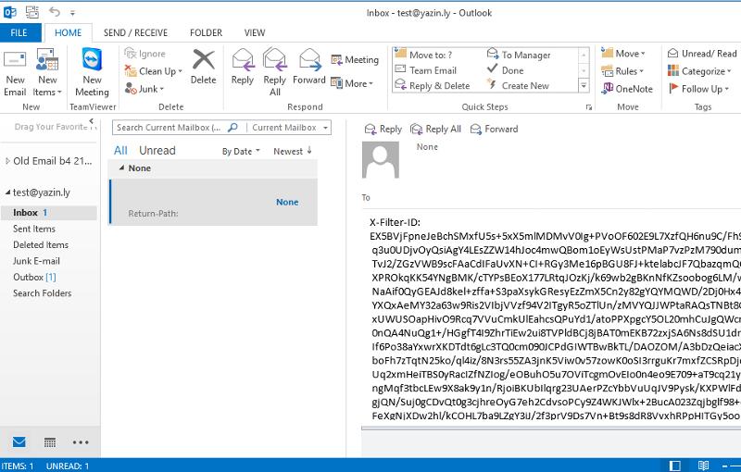Viewport: 741px width, 472px height.
Task: Click in the Search Current Mailbox field
Action: click(x=170, y=128)
